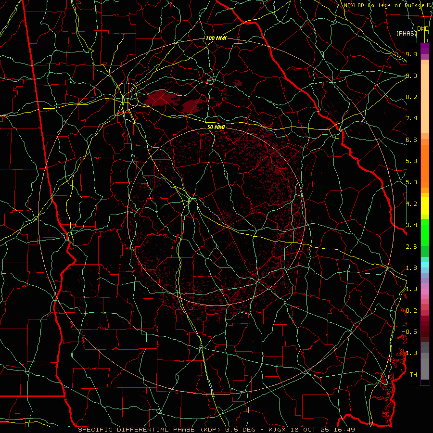This screenshot has width=433, height=433.
Task: Pick the cyan band of the color bar
Action: [x=425, y=265]
